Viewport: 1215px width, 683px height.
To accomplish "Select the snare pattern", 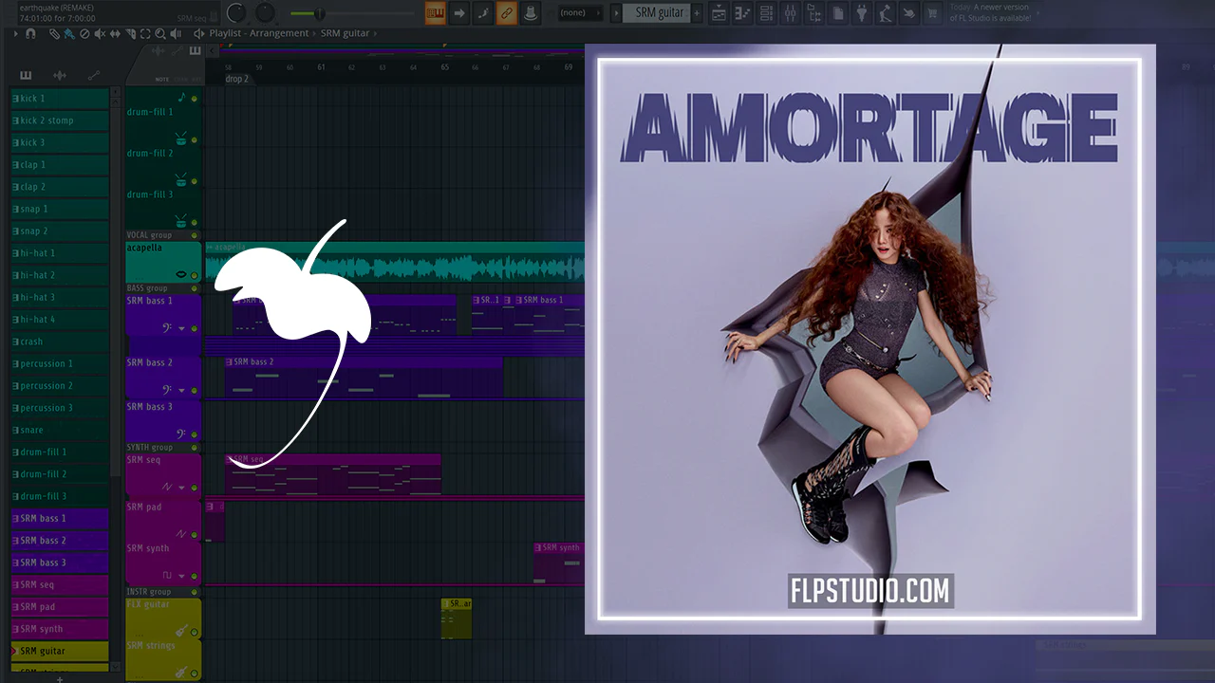I will (x=59, y=430).
